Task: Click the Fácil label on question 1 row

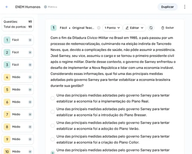Action: pos(16,40)
